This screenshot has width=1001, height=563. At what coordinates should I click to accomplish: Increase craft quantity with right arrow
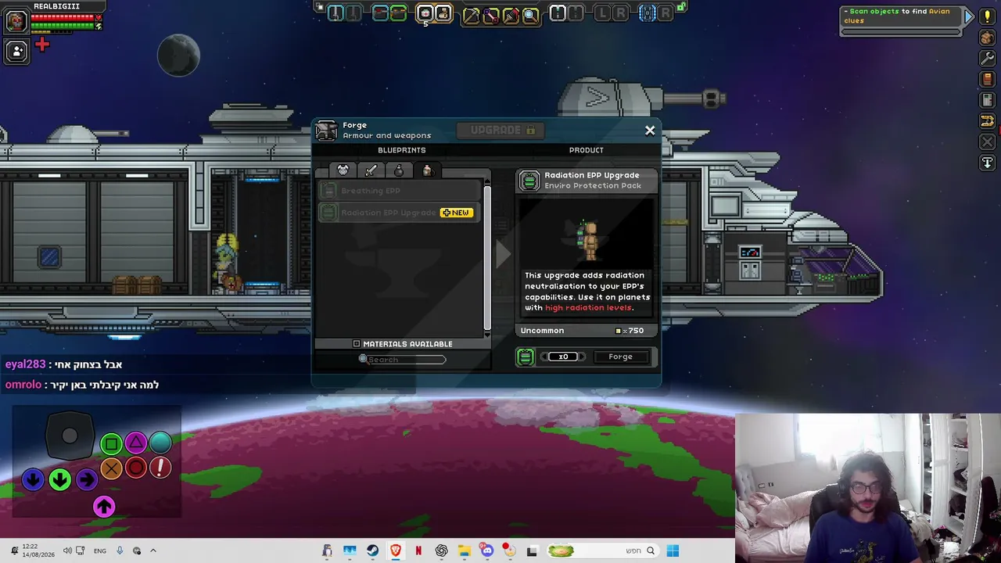coord(581,357)
